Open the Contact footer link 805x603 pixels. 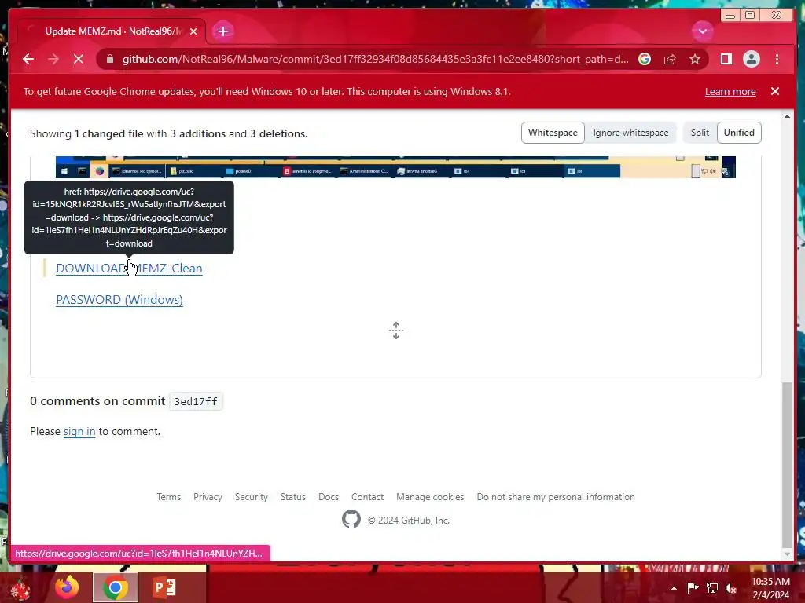(x=368, y=497)
